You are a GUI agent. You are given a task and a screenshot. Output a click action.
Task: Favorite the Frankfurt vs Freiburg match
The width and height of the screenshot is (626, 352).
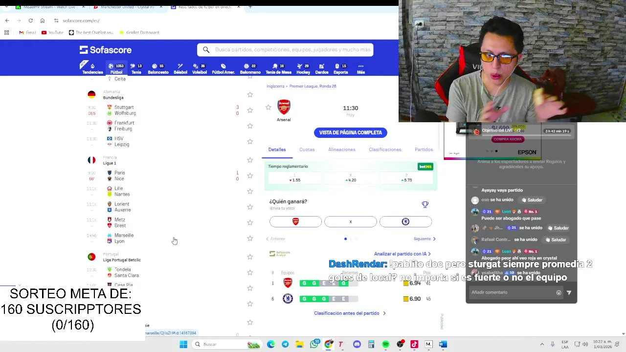click(250, 126)
